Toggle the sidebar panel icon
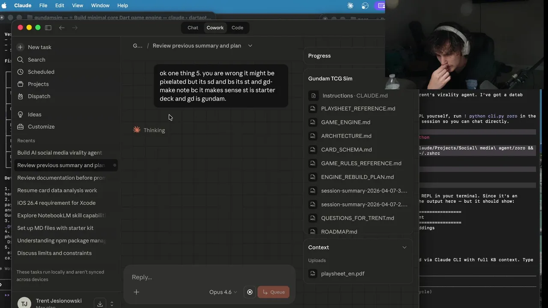548x308 pixels. tap(48, 27)
